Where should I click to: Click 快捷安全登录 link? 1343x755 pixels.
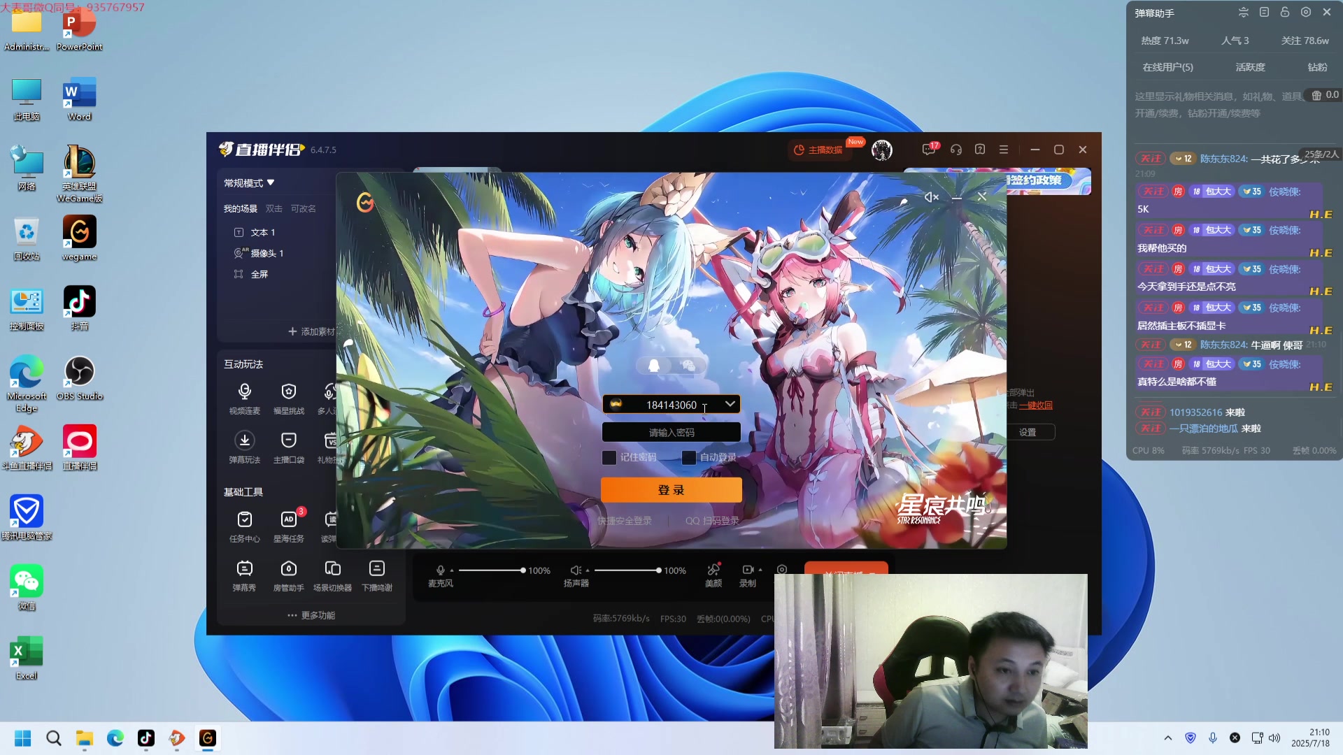coord(624,521)
